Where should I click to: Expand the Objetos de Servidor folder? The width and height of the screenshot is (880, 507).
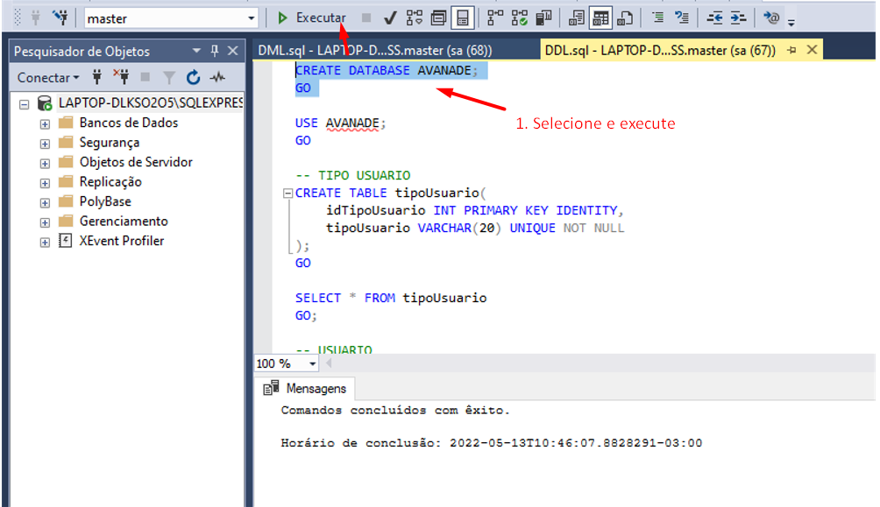tap(45, 163)
